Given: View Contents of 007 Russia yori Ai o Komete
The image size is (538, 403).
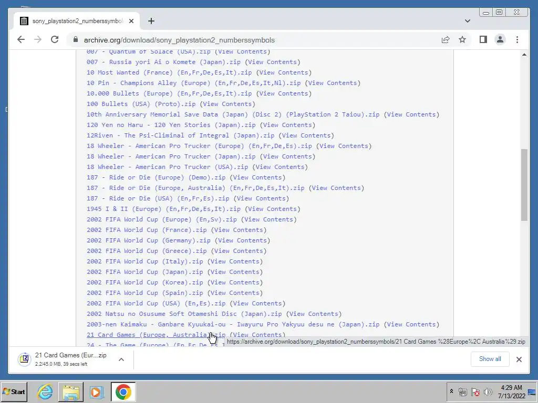Looking at the screenshot, I should [274, 62].
